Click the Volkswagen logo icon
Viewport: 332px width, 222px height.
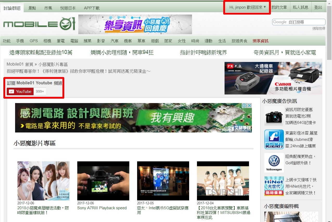[x=274, y=163]
